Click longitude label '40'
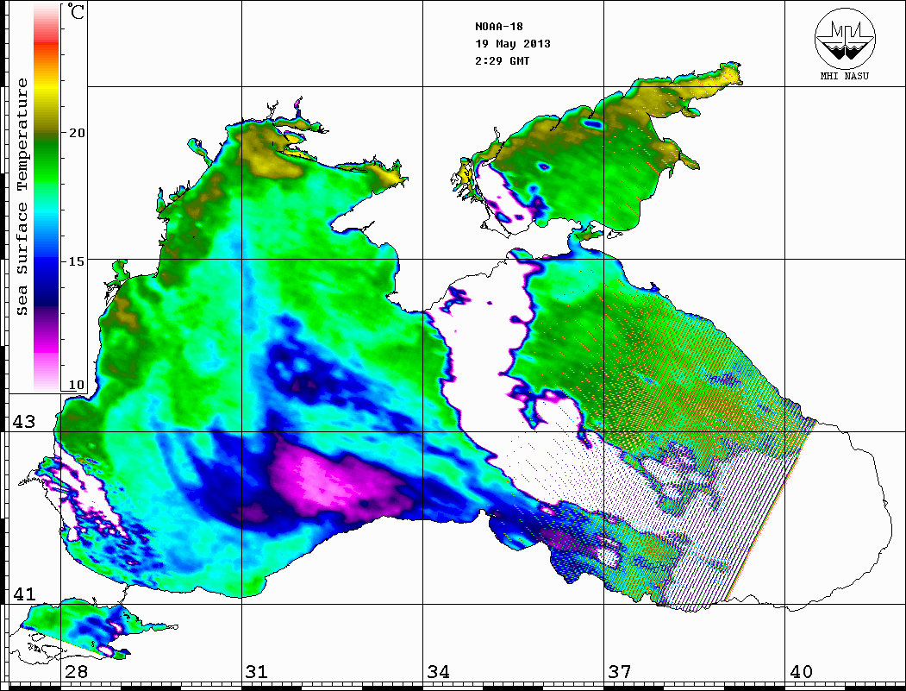 pos(801,672)
